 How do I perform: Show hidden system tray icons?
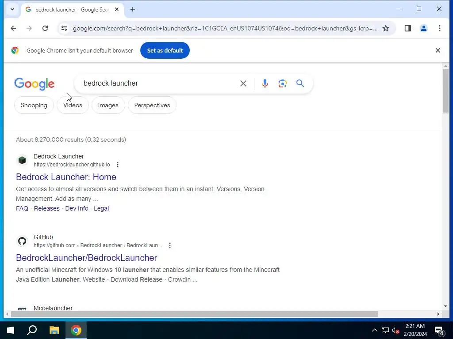pos(374,330)
